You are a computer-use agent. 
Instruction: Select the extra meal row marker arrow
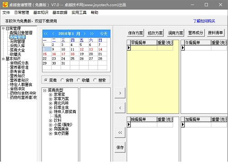tap(183, 125)
